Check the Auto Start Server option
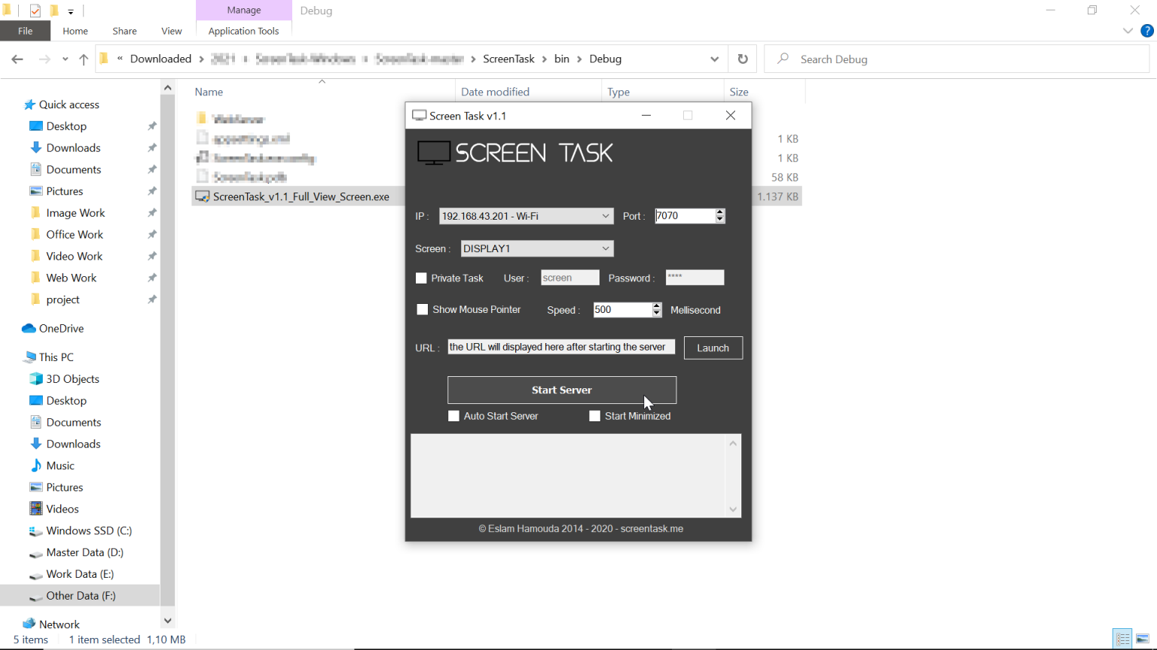This screenshot has height=650, width=1157. coord(454,416)
